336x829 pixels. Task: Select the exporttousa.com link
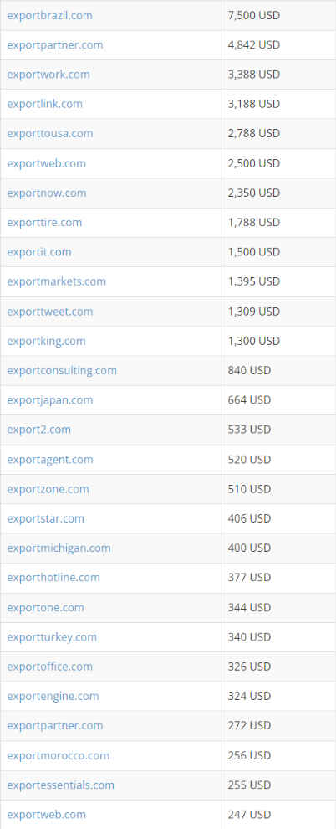tap(50, 133)
